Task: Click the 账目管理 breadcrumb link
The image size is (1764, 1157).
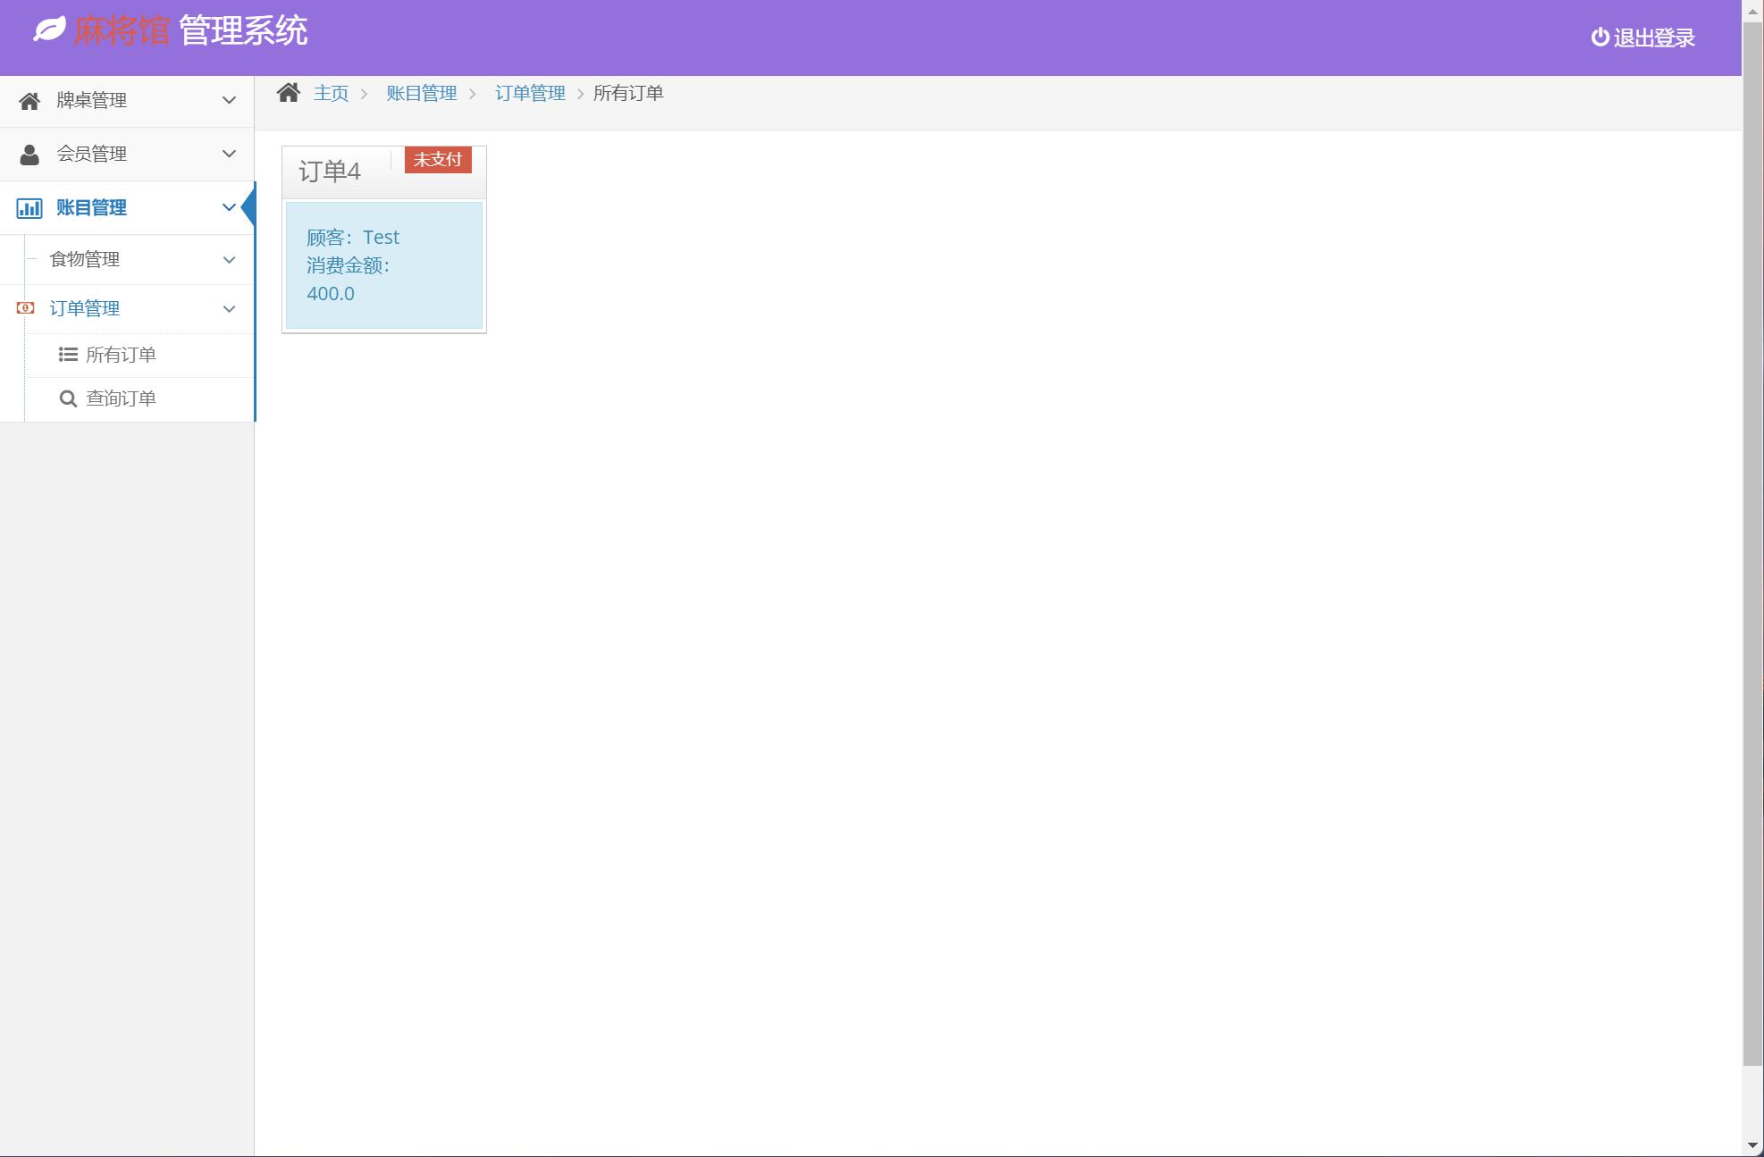Action: click(421, 93)
